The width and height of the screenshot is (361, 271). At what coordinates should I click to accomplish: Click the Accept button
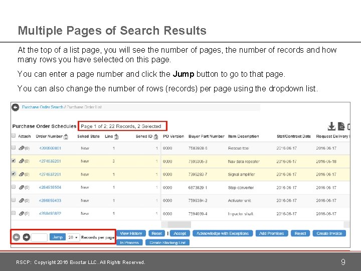tap(180, 233)
